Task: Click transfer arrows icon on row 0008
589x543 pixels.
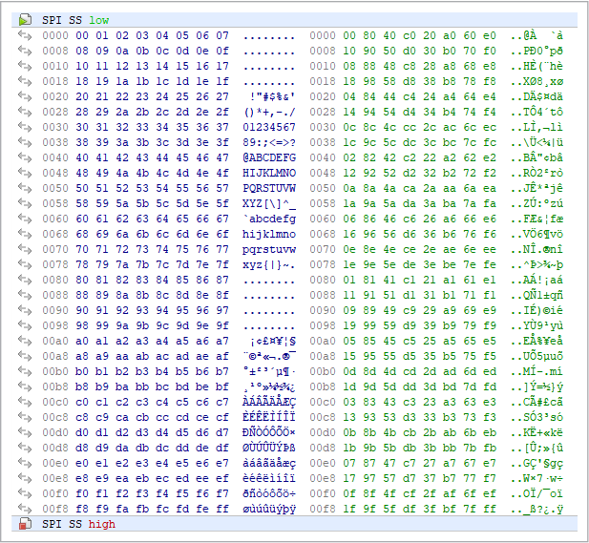Action: click(25, 51)
